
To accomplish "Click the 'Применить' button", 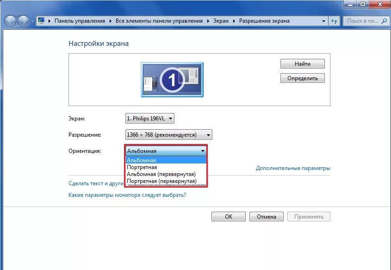I will (309, 217).
